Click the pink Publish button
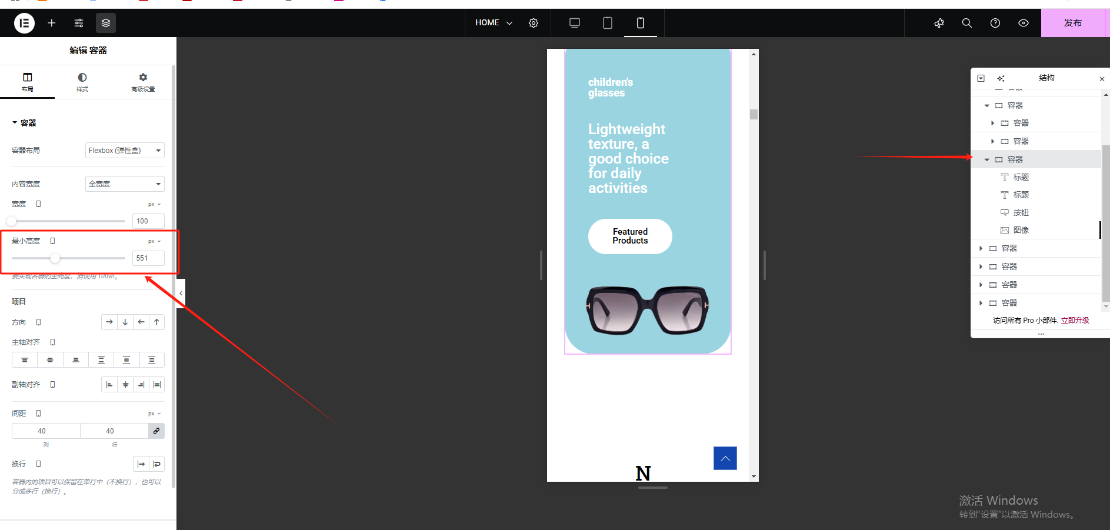1110x530 pixels. [x=1072, y=23]
